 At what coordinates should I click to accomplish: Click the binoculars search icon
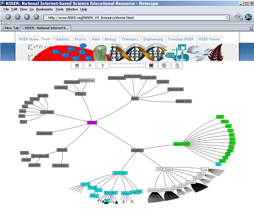tap(151, 65)
